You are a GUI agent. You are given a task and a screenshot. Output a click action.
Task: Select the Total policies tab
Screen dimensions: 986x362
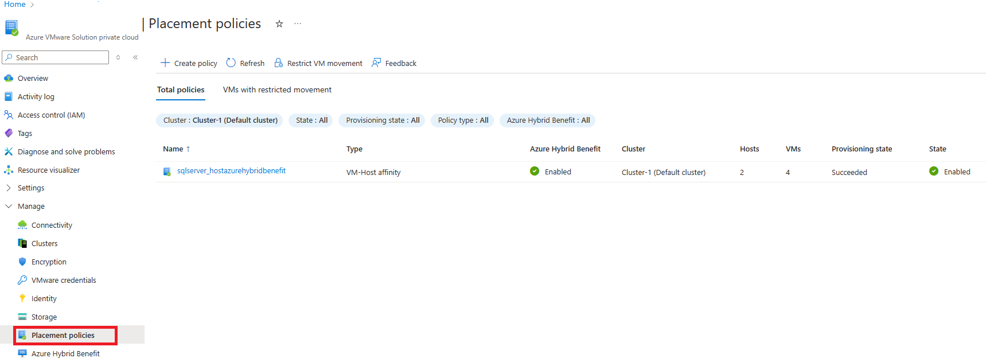click(181, 89)
